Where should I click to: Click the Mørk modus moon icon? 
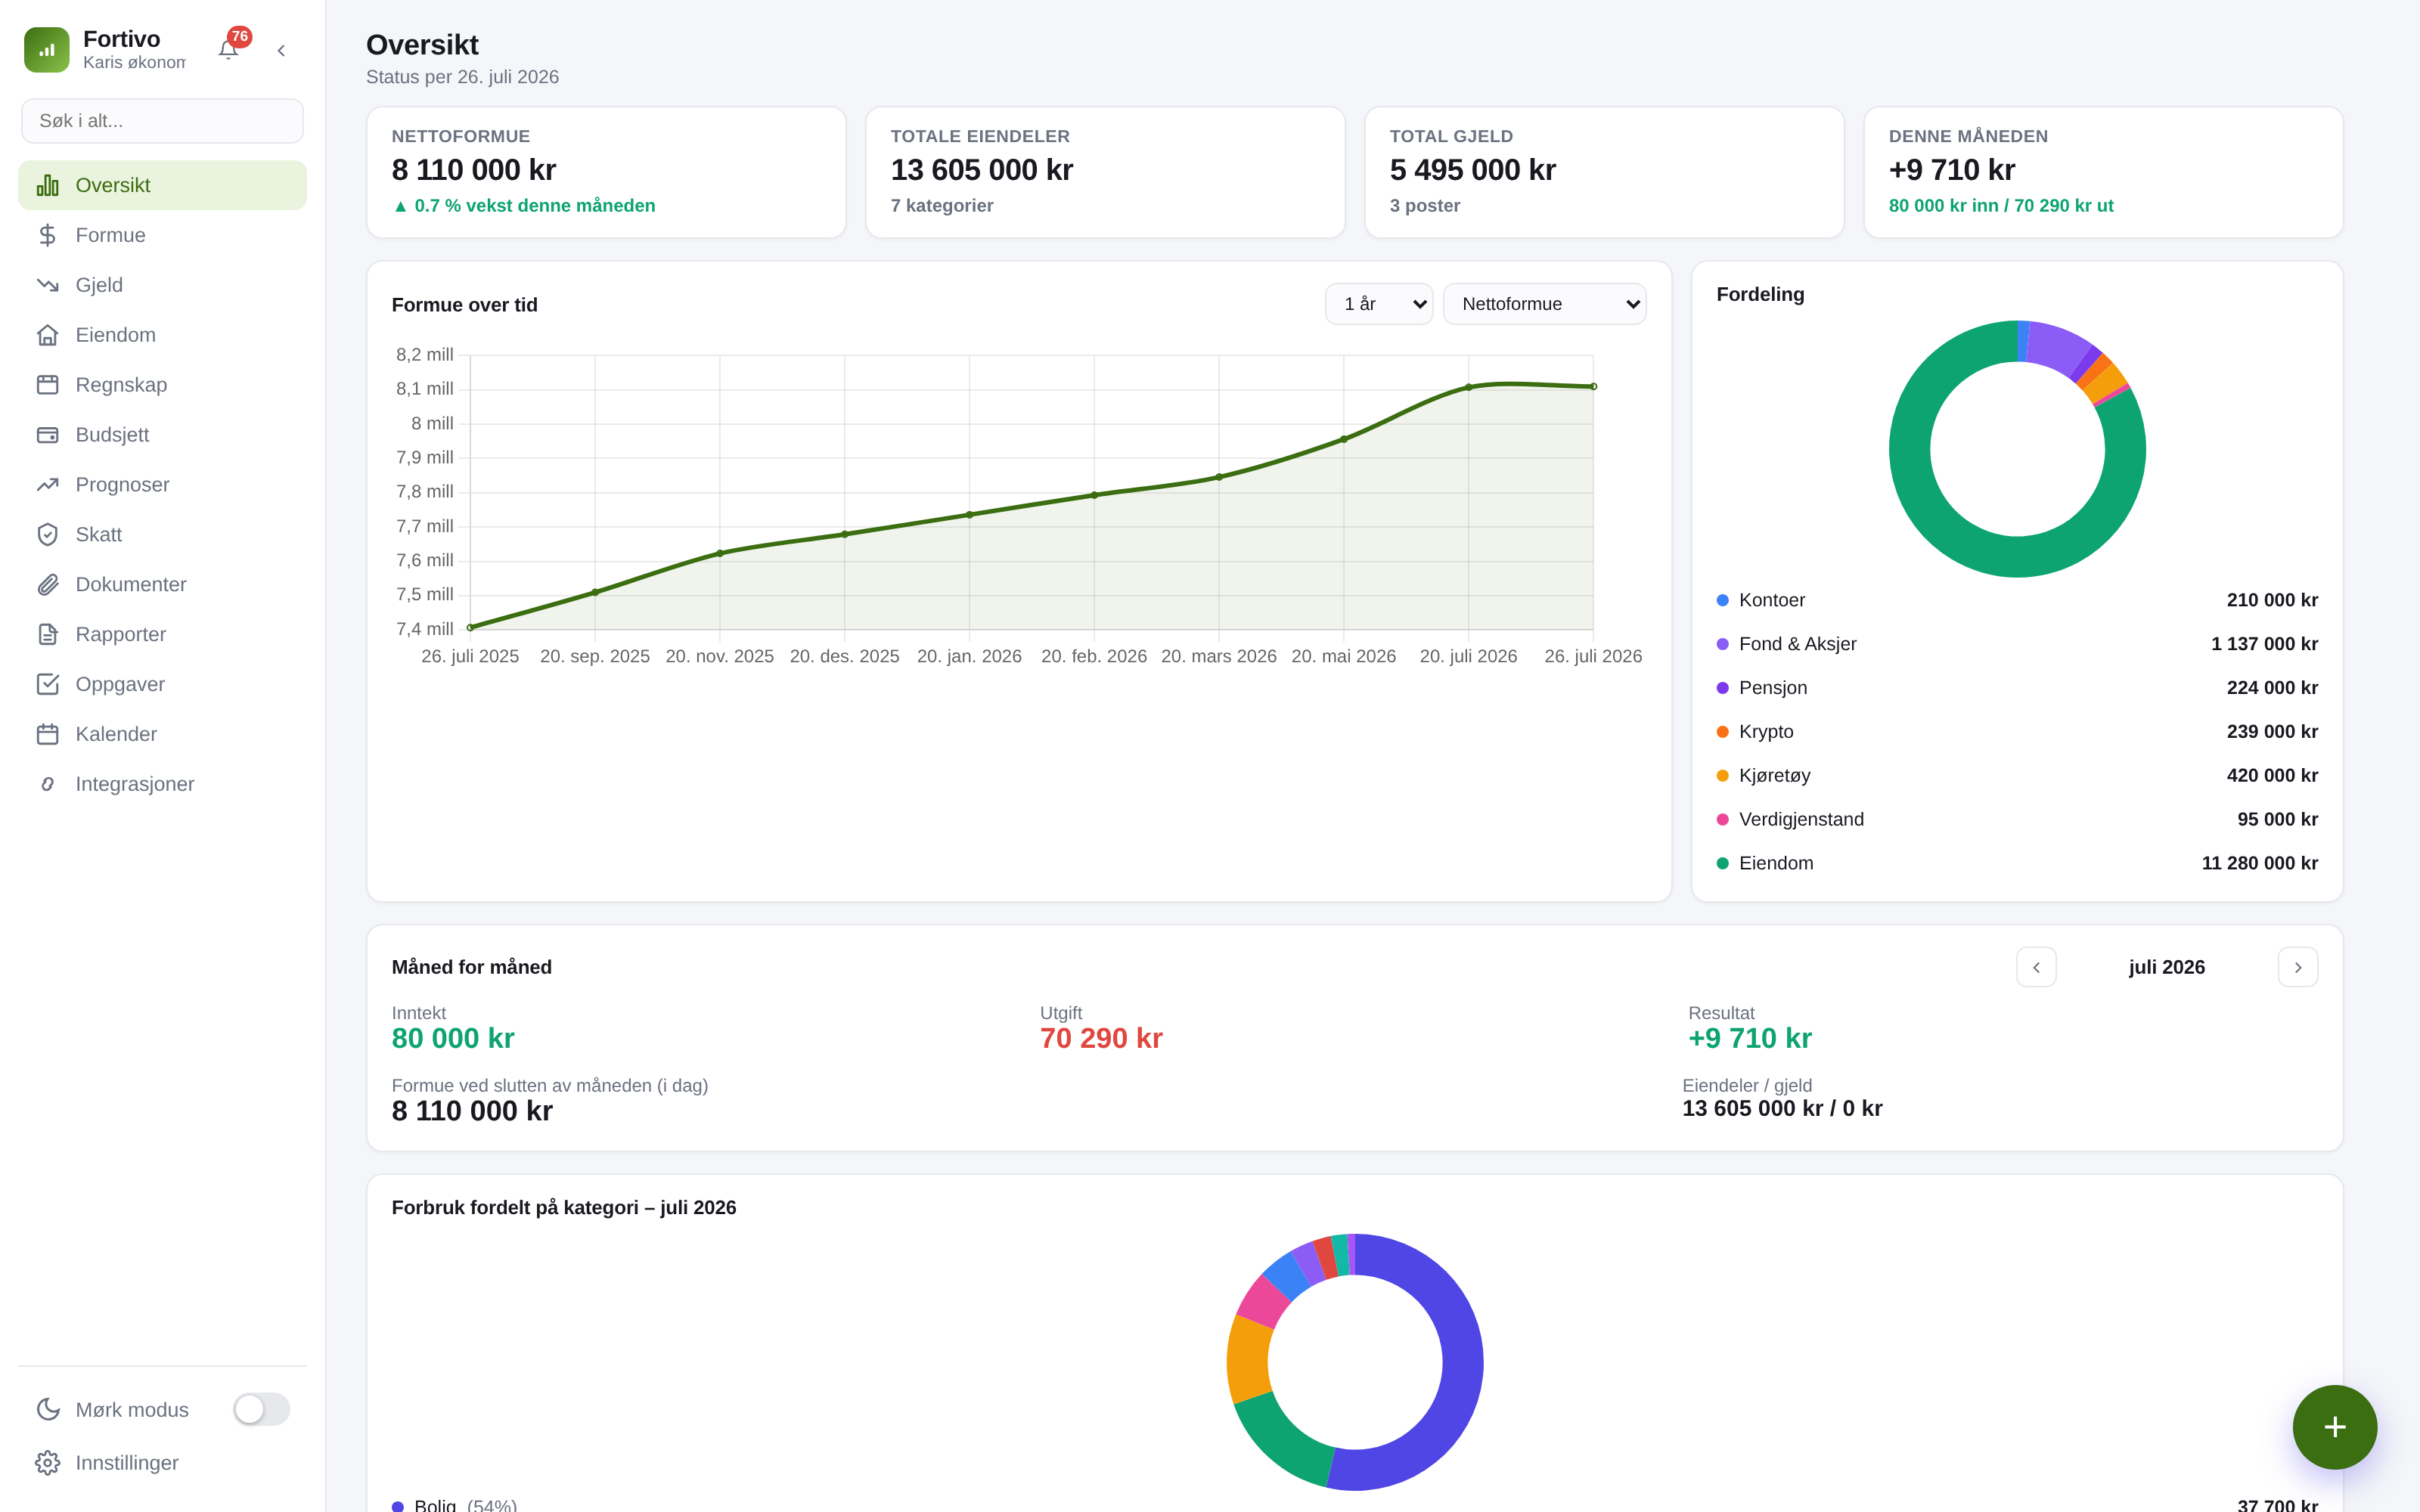[47, 1410]
